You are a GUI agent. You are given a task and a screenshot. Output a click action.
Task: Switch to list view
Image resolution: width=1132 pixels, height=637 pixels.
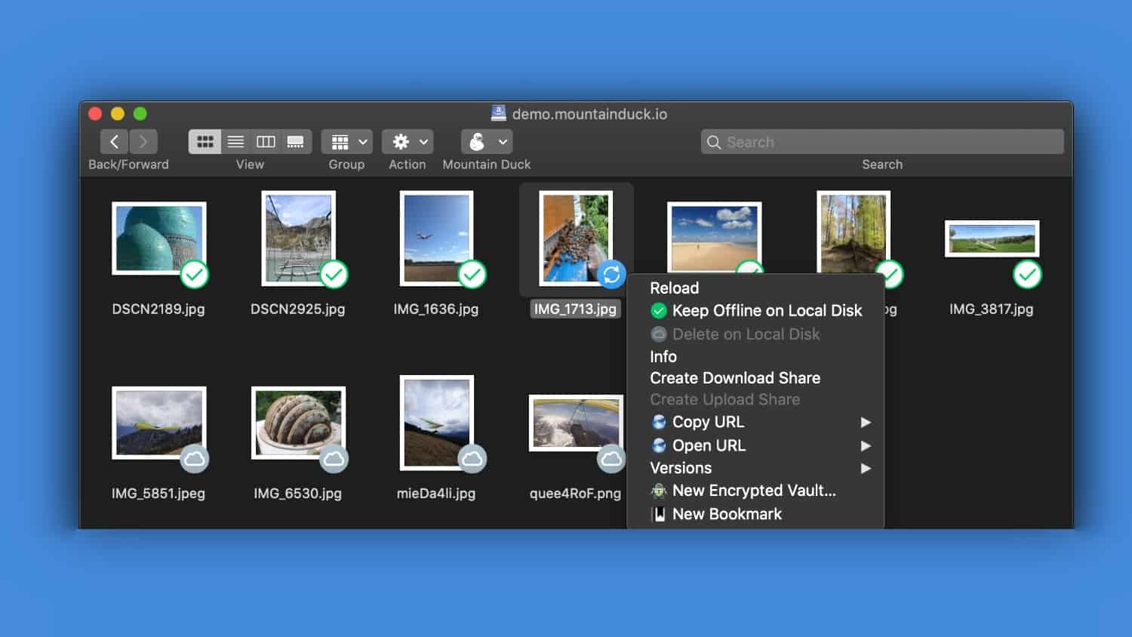(235, 142)
